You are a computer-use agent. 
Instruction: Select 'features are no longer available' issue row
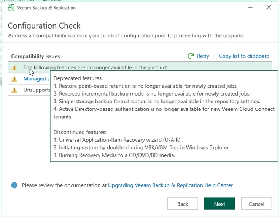95,67
